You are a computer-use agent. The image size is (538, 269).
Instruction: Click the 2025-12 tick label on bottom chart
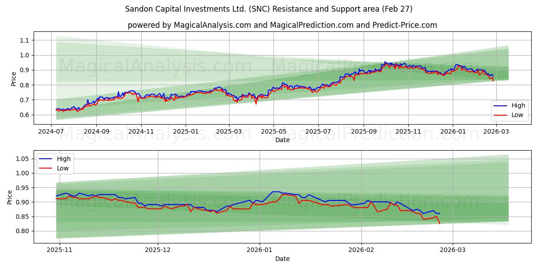coord(158,251)
